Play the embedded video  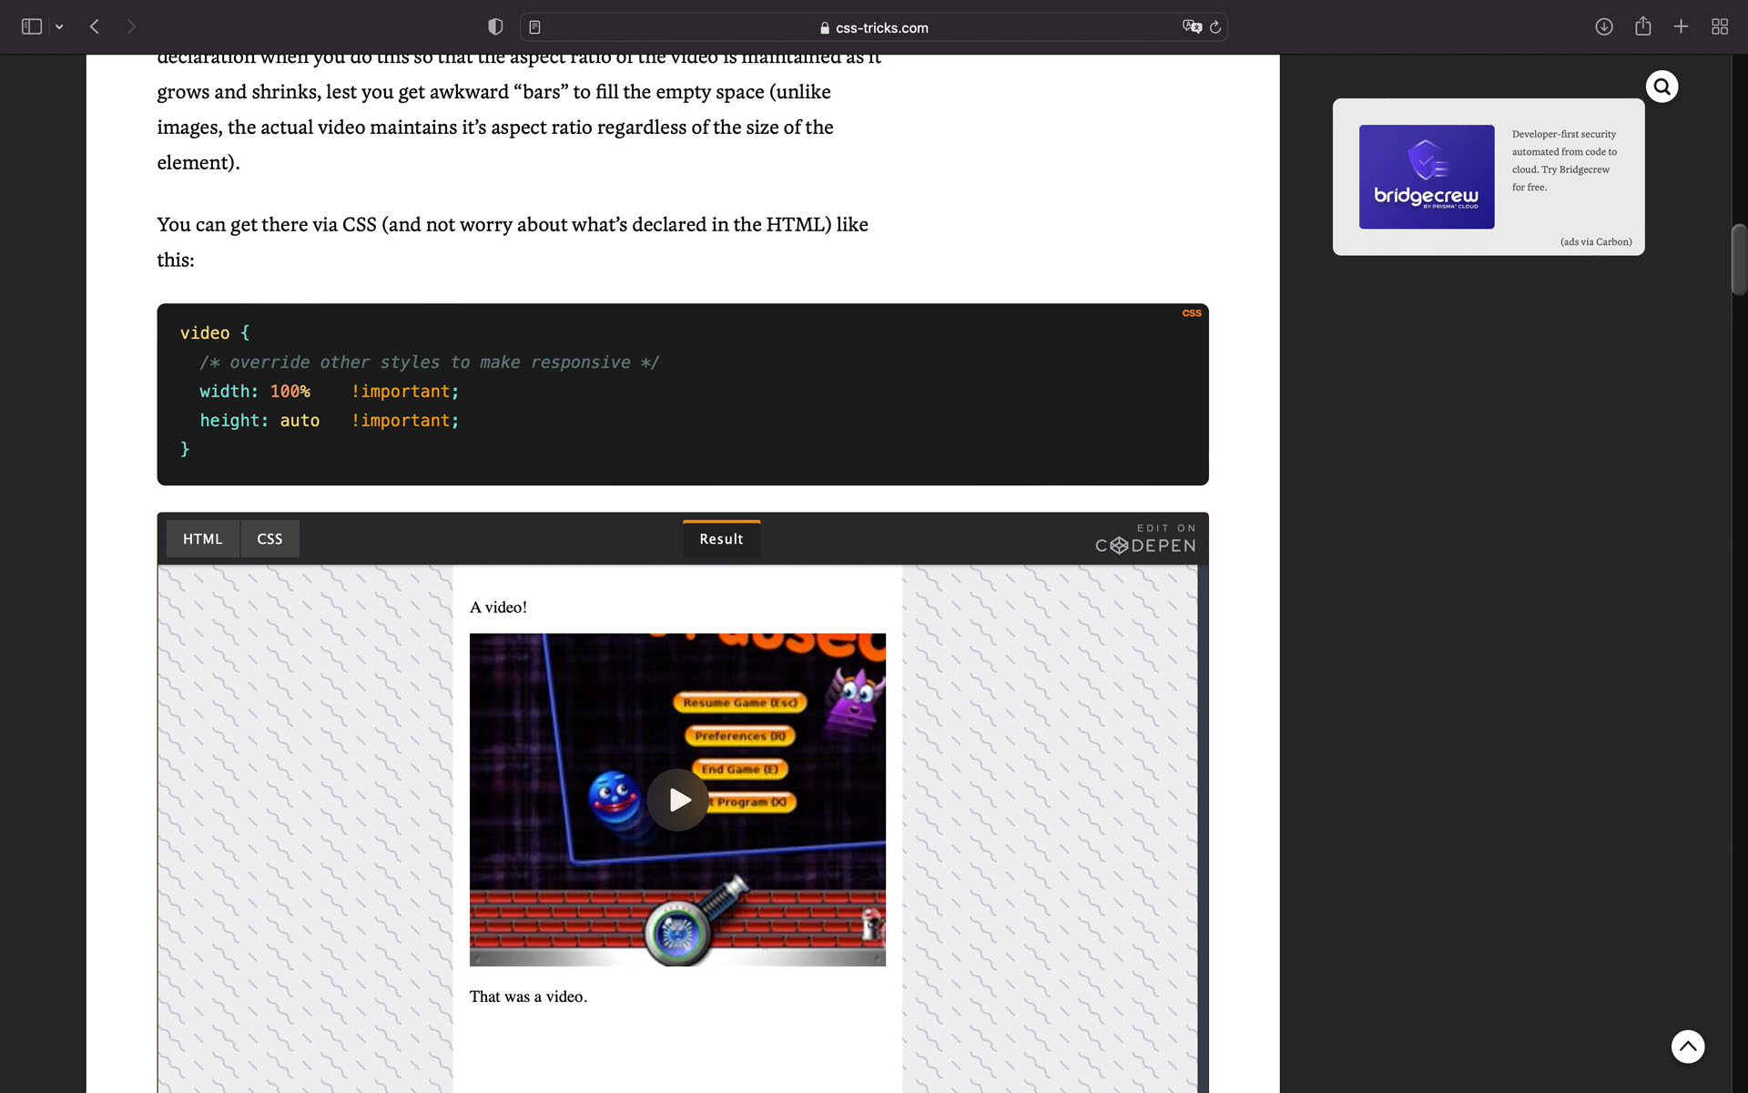tap(677, 800)
